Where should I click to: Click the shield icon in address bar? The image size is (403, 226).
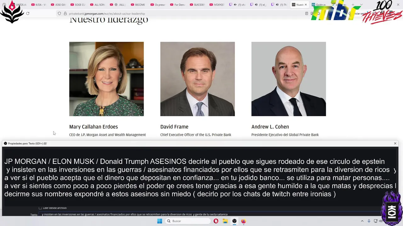click(x=59, y=13)
